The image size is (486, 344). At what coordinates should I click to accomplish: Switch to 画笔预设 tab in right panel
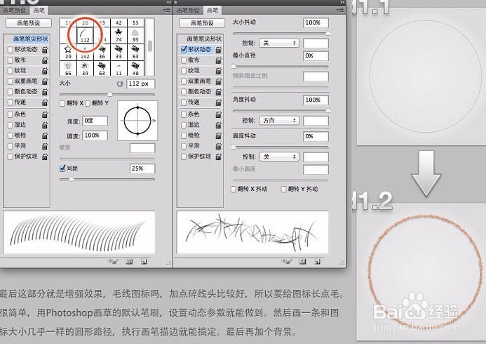[188, 11]
